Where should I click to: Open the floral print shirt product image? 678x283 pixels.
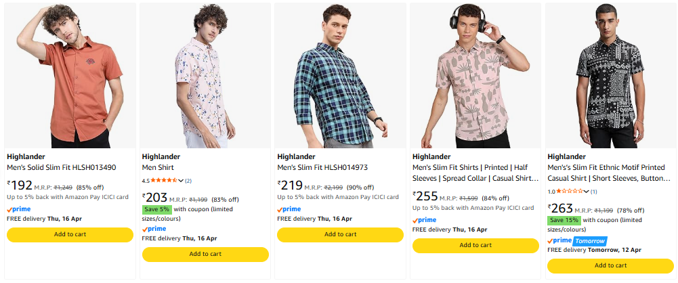click(205, 74)
